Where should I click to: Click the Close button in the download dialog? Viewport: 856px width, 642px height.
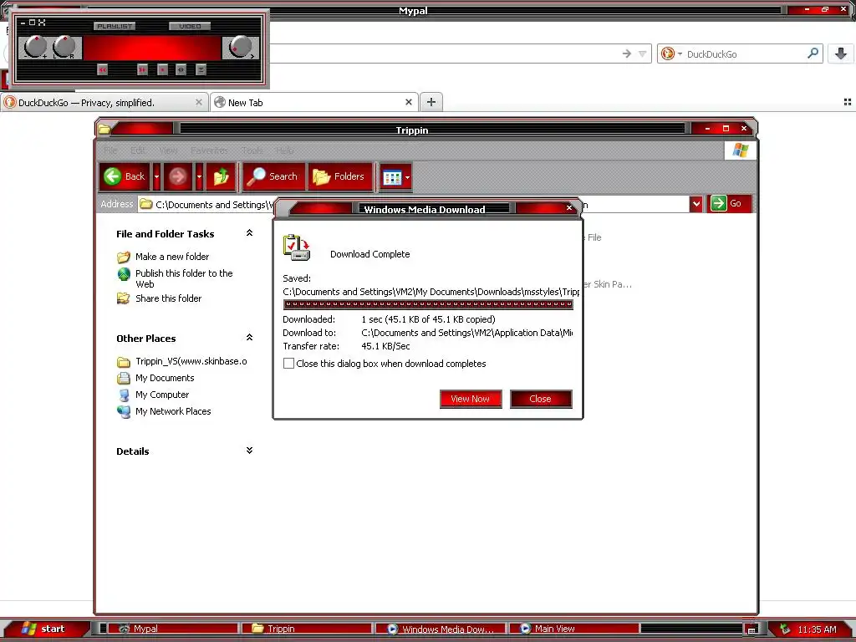coord(541,399)
